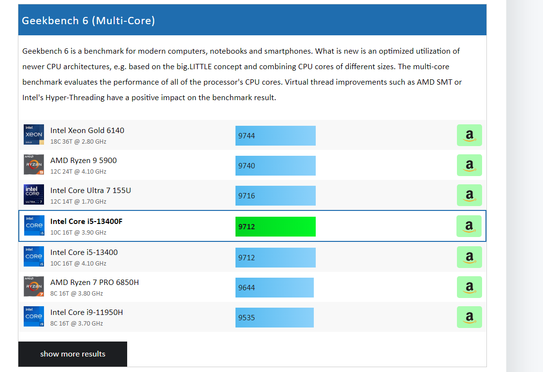This screenshot has width=543, height=372.
Task: Click the 9744 score bar
Action: (276, 136)
